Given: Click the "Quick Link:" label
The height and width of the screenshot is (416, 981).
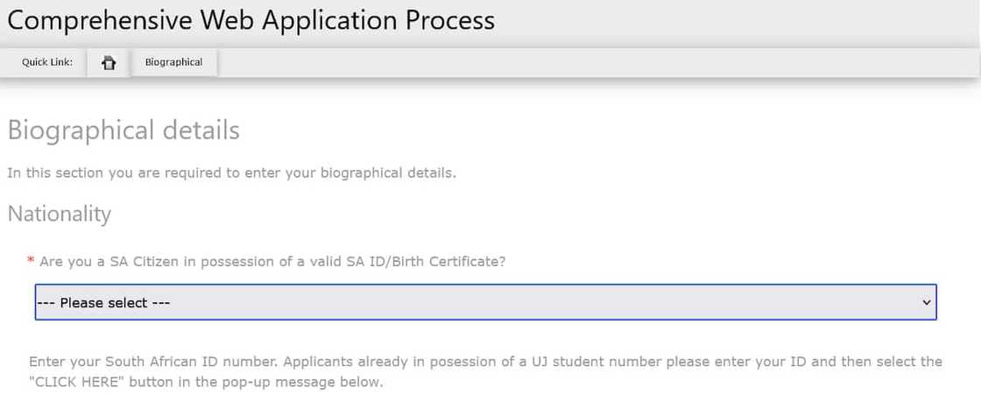Looking at the screenshot, I should click(x=47, y=62).
